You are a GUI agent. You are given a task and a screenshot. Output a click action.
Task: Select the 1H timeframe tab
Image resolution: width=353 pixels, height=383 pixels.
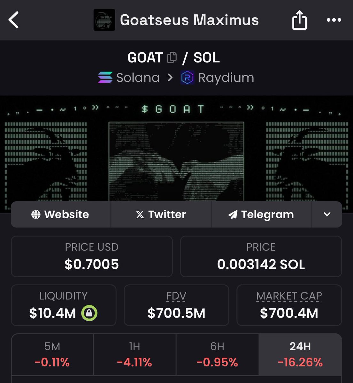click(134, 355)
